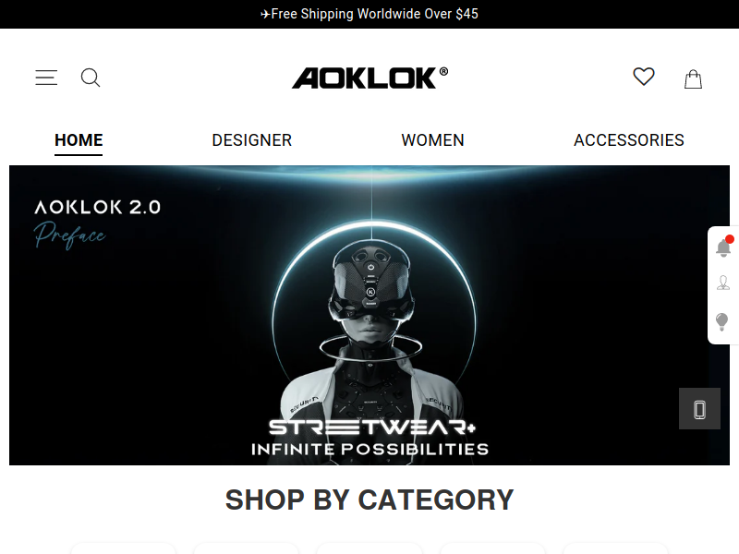Click the AOKLOK 2.0 Preface text
The image size is (739, 554).
point(98,223)
